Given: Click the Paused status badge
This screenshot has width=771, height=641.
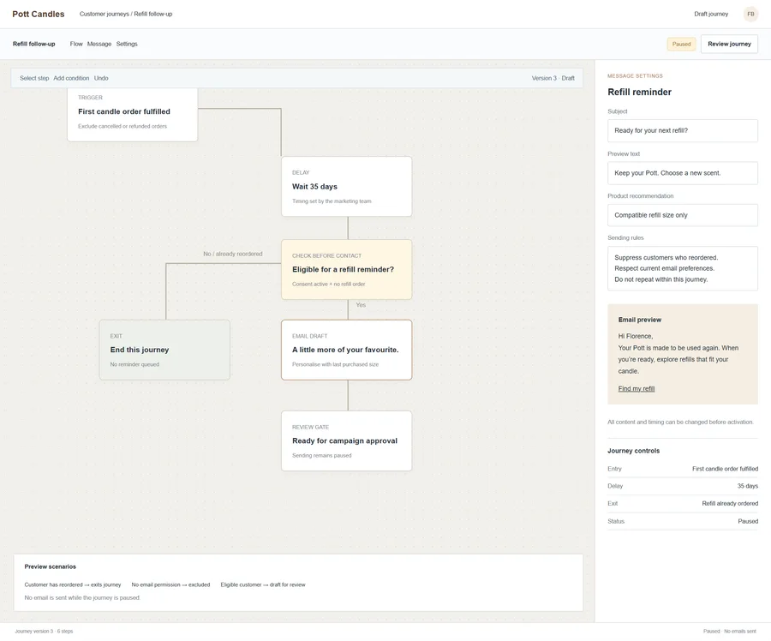Looking at the screenshot, I should click(x=682, y=44).
